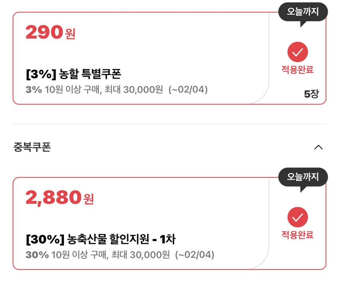Click the bold 3% rate in the first coupon's description

tap(34, 90)
